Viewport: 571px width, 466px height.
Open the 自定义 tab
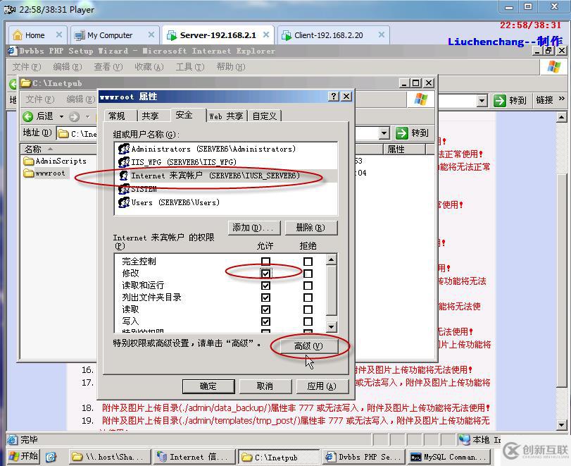265,116
